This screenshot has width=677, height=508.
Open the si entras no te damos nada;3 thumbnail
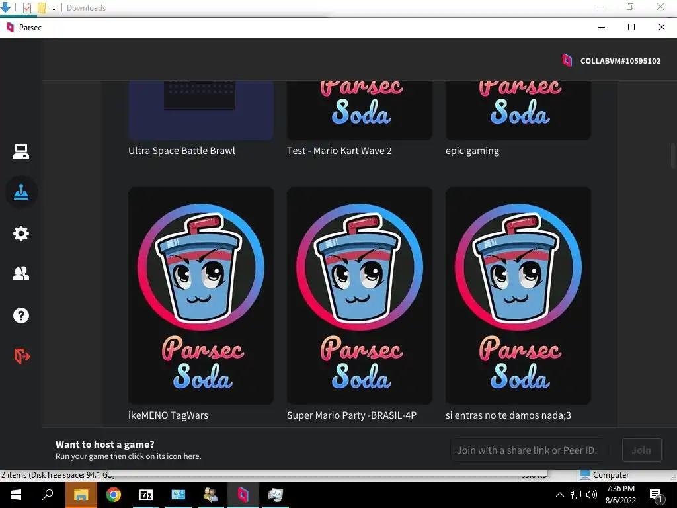(x=518, y=296)
